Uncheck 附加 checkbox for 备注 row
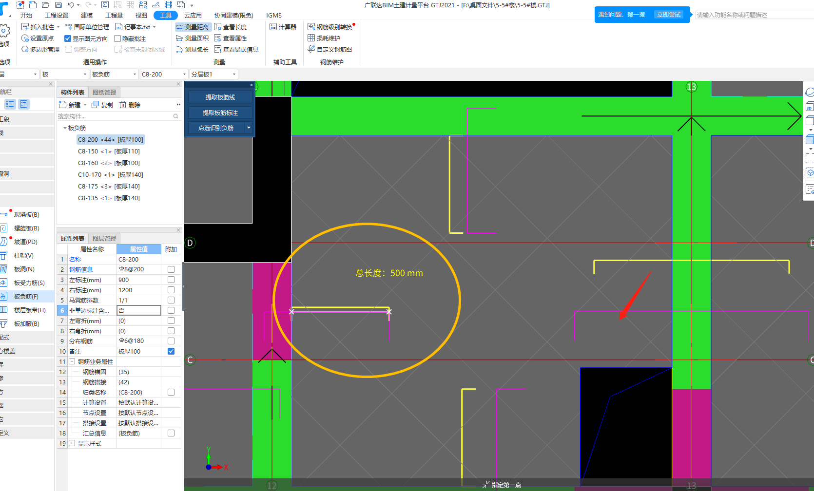Screen dimensions: 814x491 point(171,351)
